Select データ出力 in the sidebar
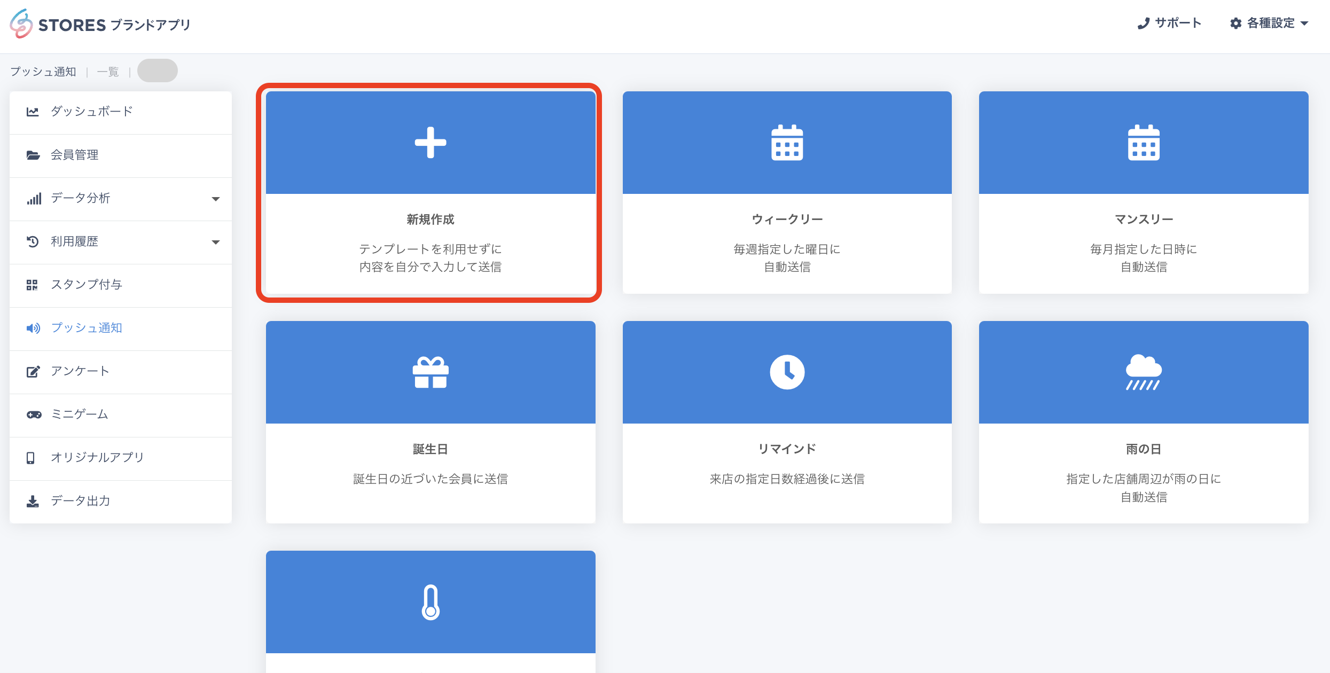Viewport: 1330px width, 673px height. [80, 501]
